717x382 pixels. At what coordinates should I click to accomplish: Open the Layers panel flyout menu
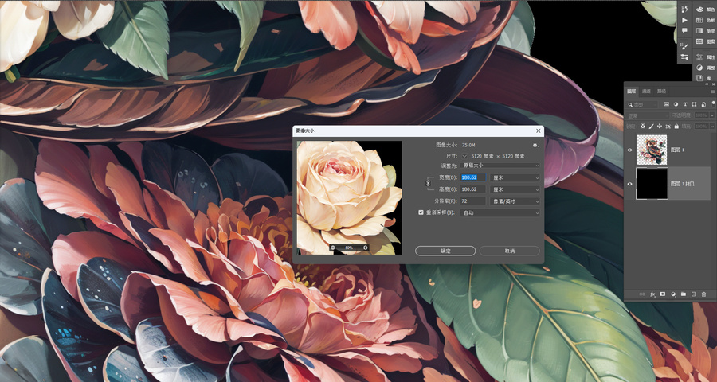tap(712, 92)
